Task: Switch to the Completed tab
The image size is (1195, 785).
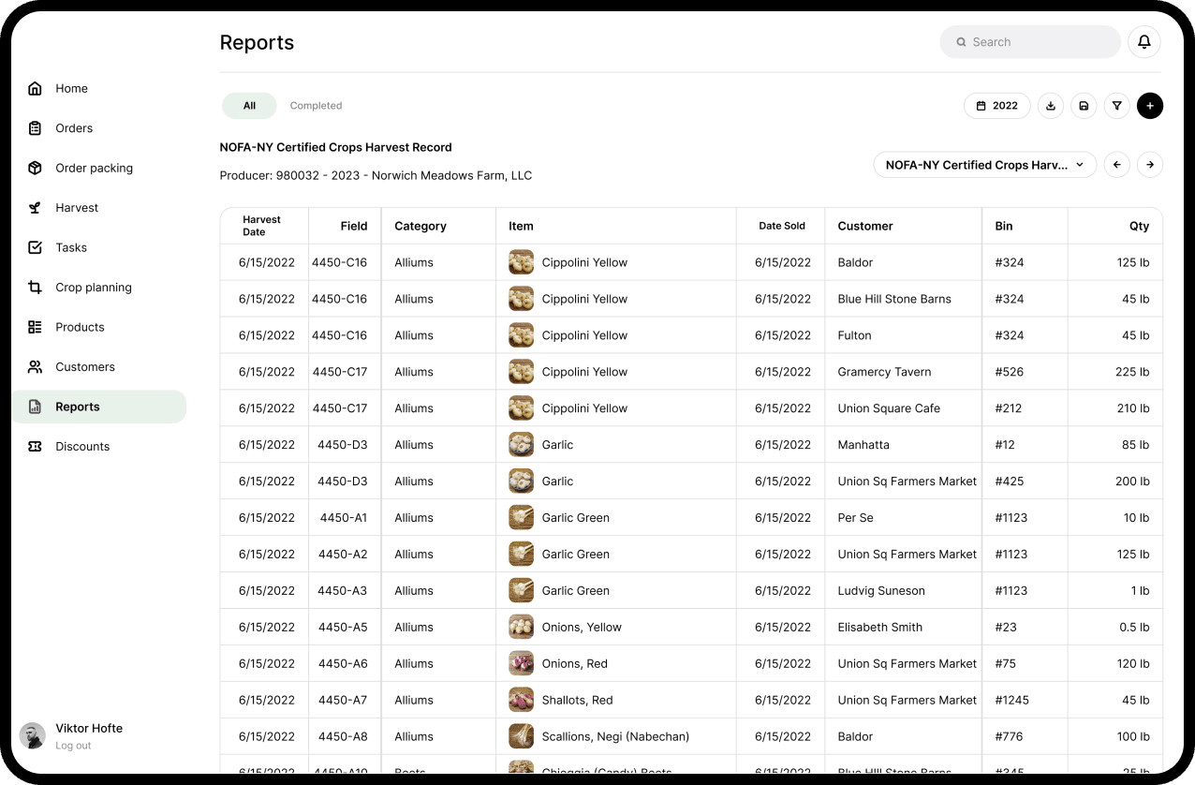Action: [316, 106]
